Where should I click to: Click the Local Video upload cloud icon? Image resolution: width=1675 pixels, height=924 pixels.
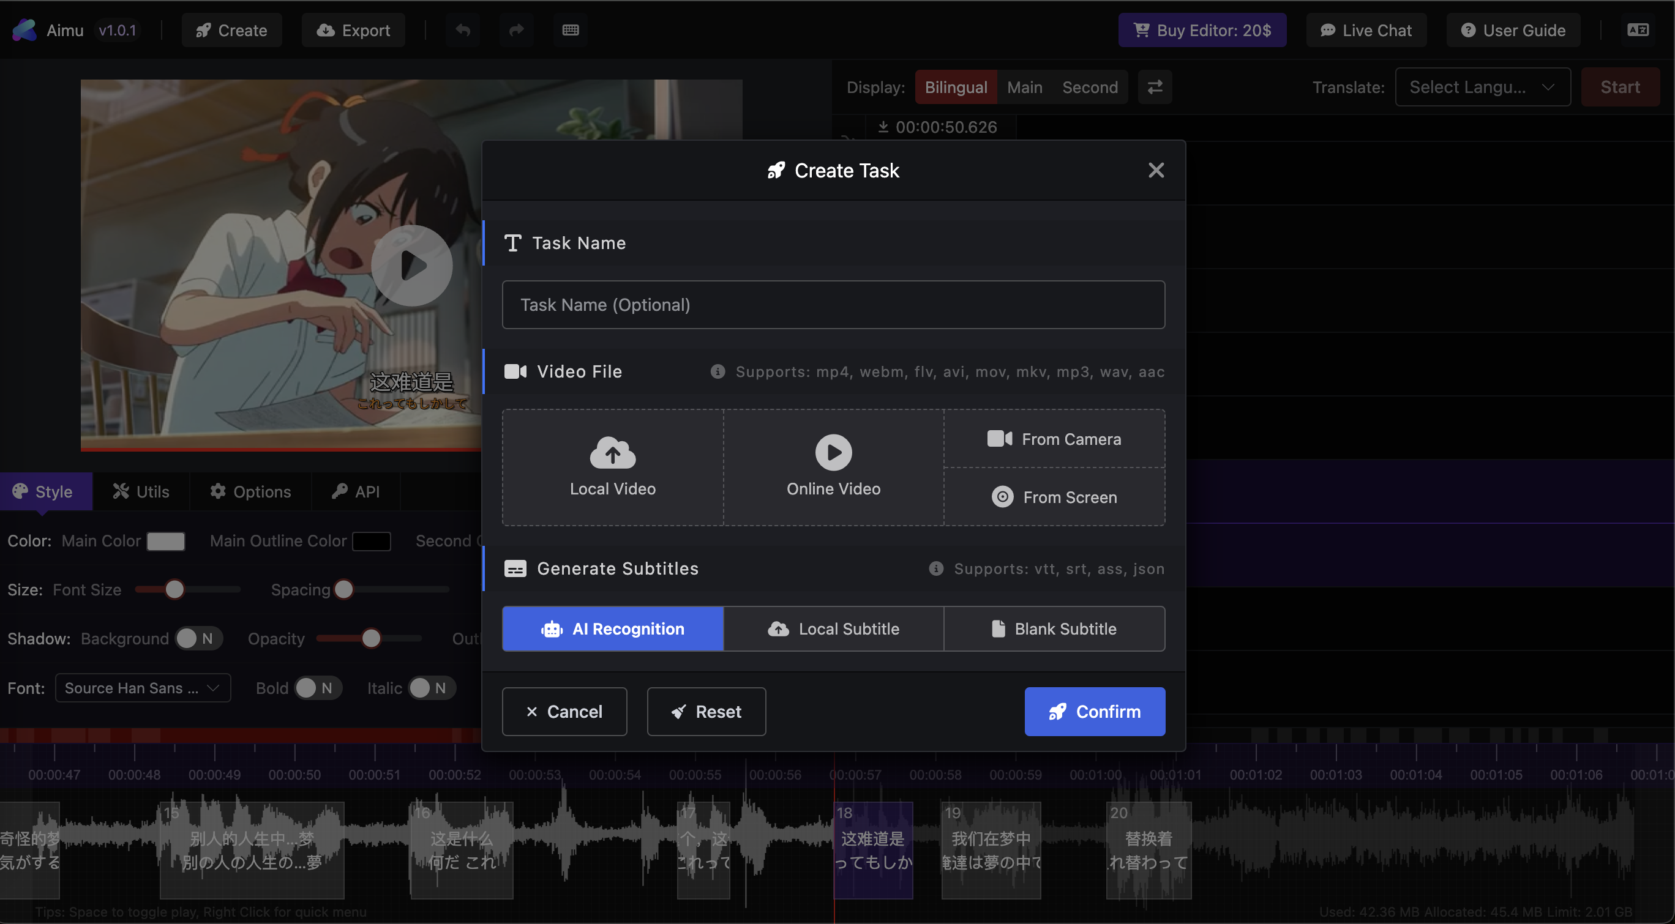point(613,452)
